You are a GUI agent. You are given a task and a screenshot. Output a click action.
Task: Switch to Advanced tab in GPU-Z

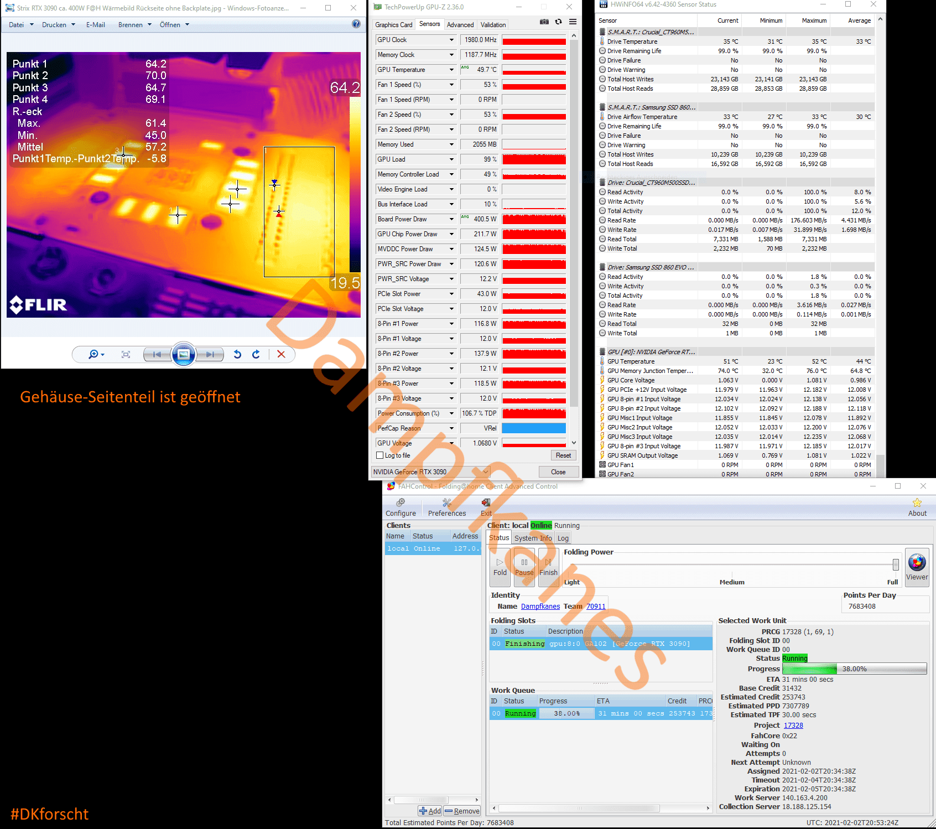pos(460,25)
